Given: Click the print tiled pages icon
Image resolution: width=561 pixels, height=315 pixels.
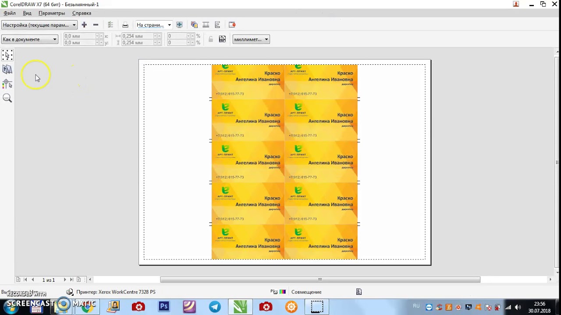Looking at the screenshot, I should (x=222, y=39).
